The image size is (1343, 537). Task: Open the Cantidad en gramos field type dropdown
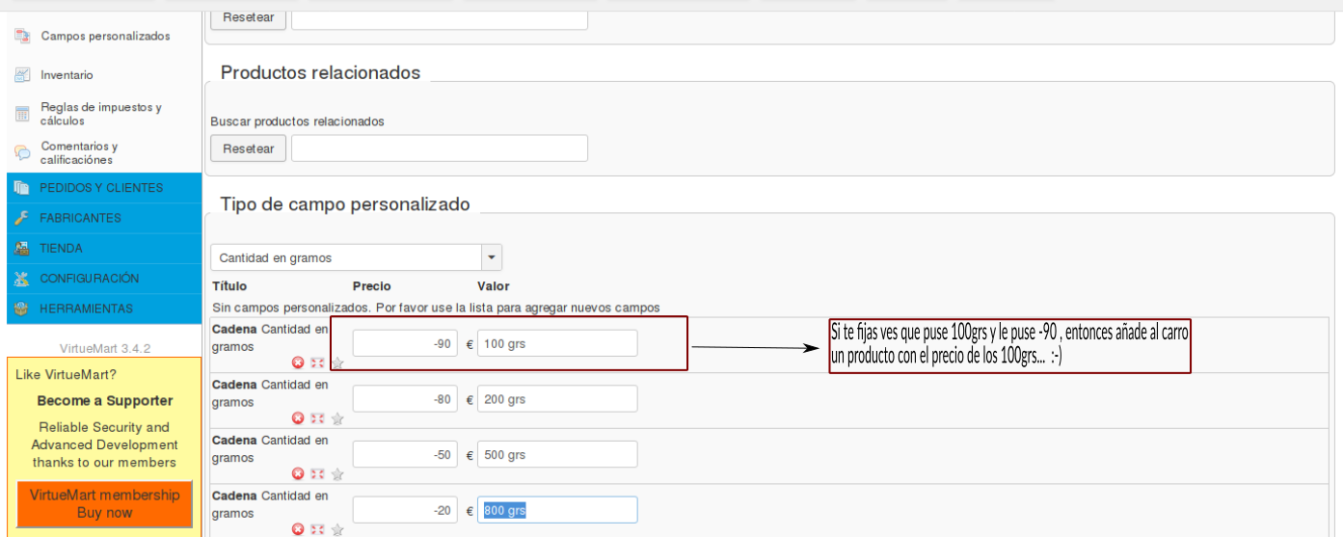click(x=356, y=257)
